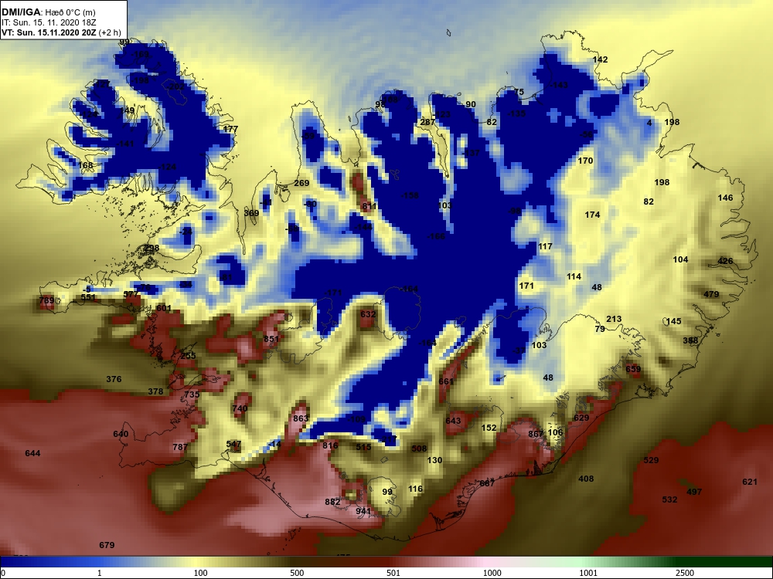This screenshot has width=773, height=579.
Task: Pick the map value 787
Action: [180, 447]
